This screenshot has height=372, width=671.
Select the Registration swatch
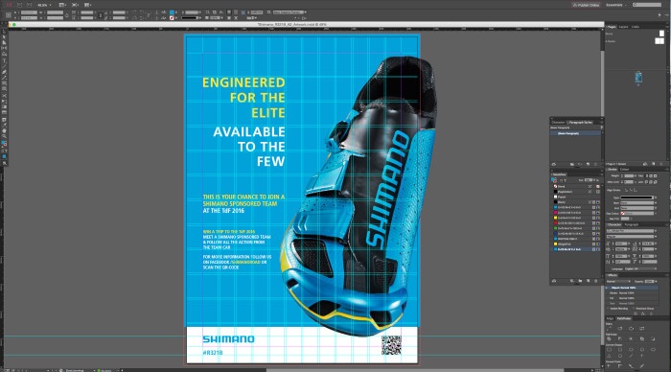click(575, 192)
